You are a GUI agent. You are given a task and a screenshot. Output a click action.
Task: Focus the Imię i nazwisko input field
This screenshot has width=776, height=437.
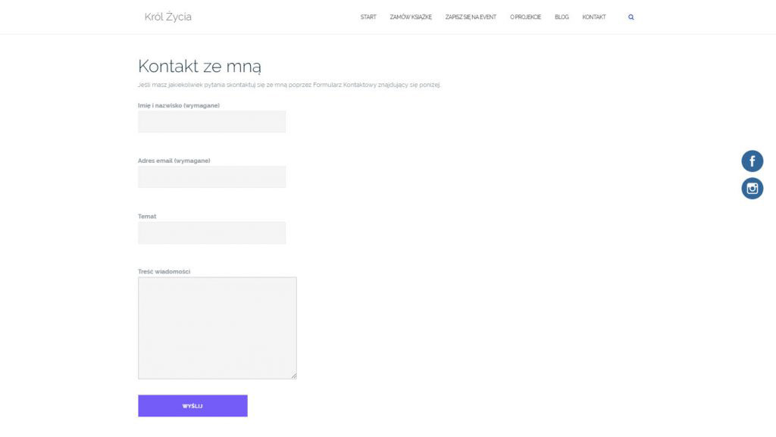pyautogui.click(x=211, y=122)
